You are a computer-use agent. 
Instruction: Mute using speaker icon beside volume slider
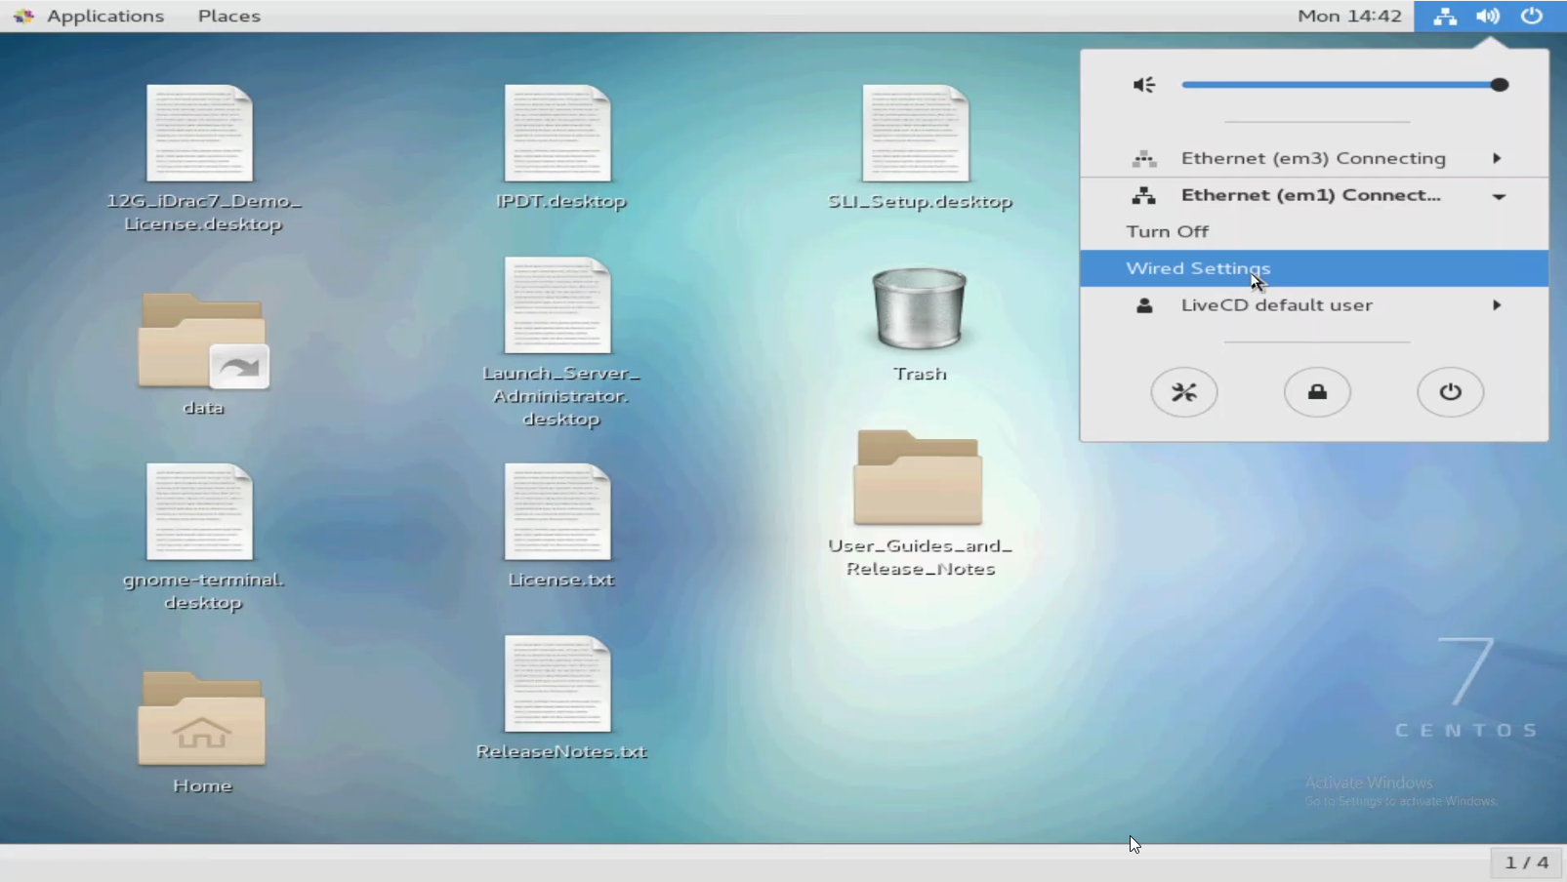coord(1144,85)
